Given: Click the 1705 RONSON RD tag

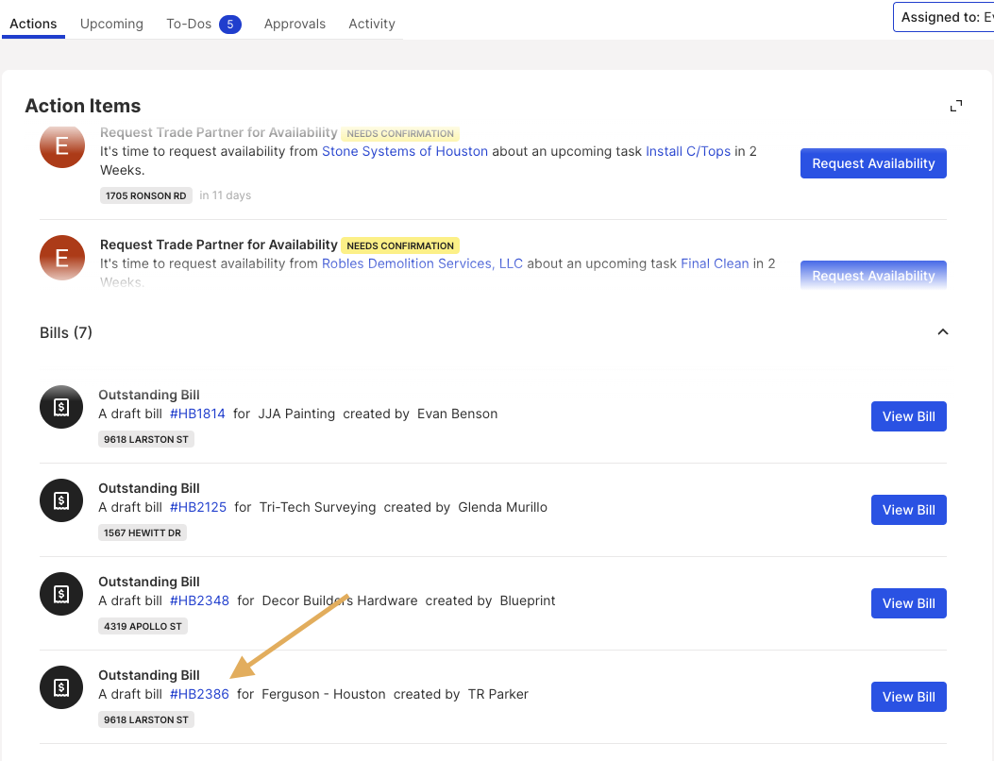Looking at the screenshot, I should 145,196.
